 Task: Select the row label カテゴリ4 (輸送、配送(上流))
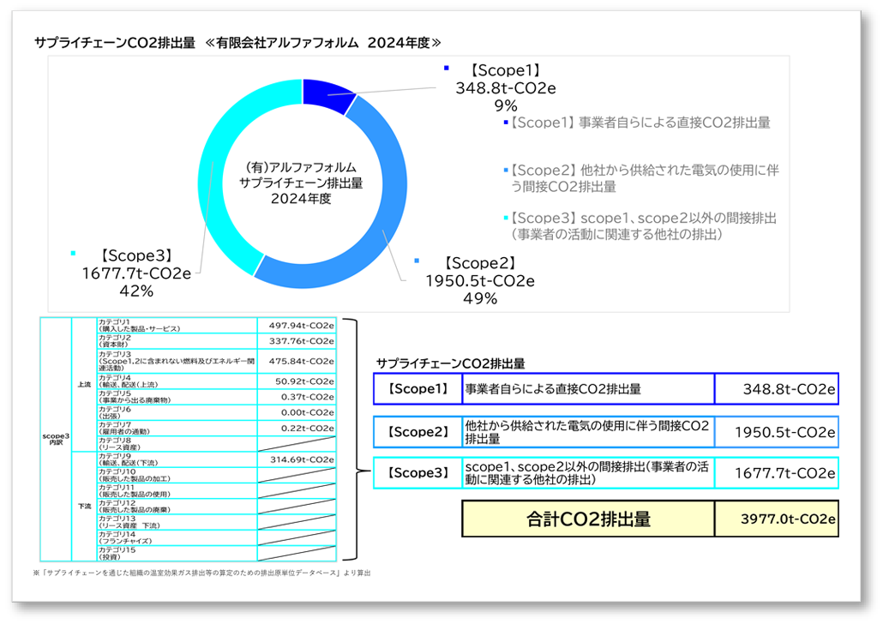pyautogui.click(x=177, y=381)
